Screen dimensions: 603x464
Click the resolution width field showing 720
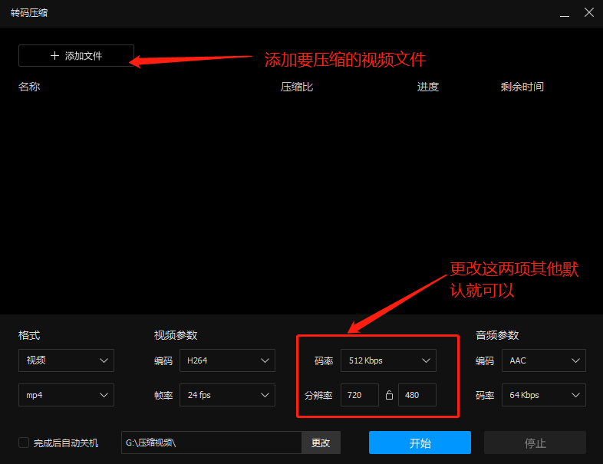(x=360, y=395)
